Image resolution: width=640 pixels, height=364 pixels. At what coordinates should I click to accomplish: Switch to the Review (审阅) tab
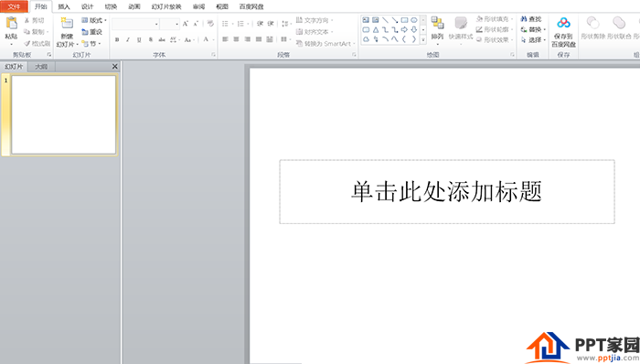[x=198, y=6]
